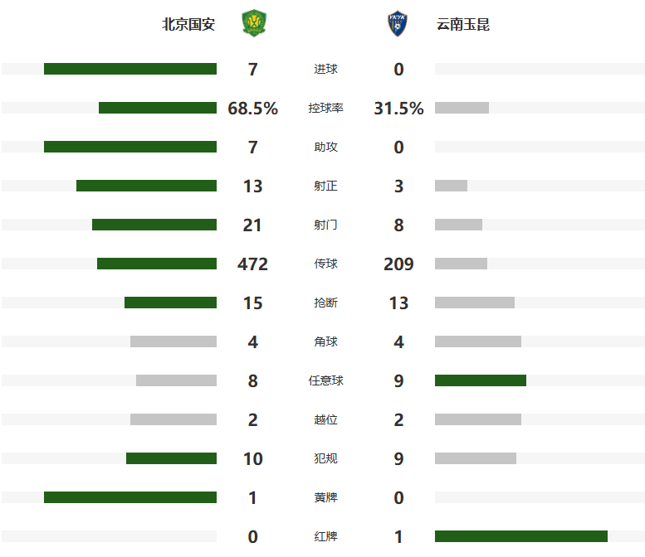Click the Yunnan Yukun blue shield logo
Viewport: 645px width, 557px height.
[x=398, y=23]
